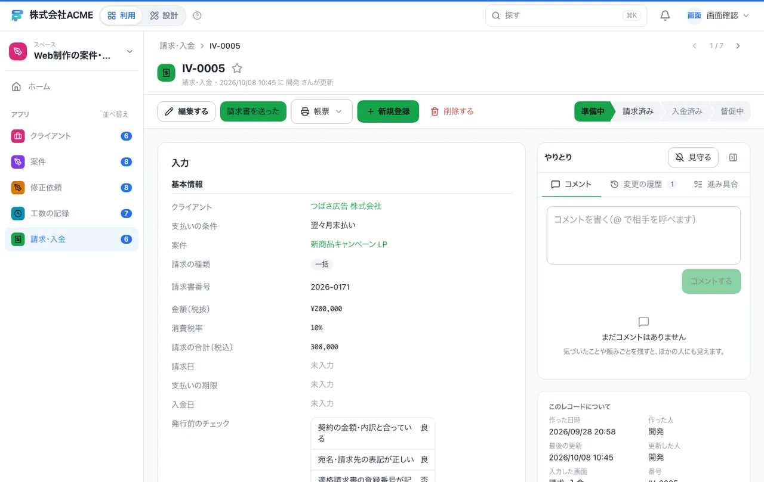
Task: Open 新商品キャンペーン LP project link
Action: [x=349, y=244]
